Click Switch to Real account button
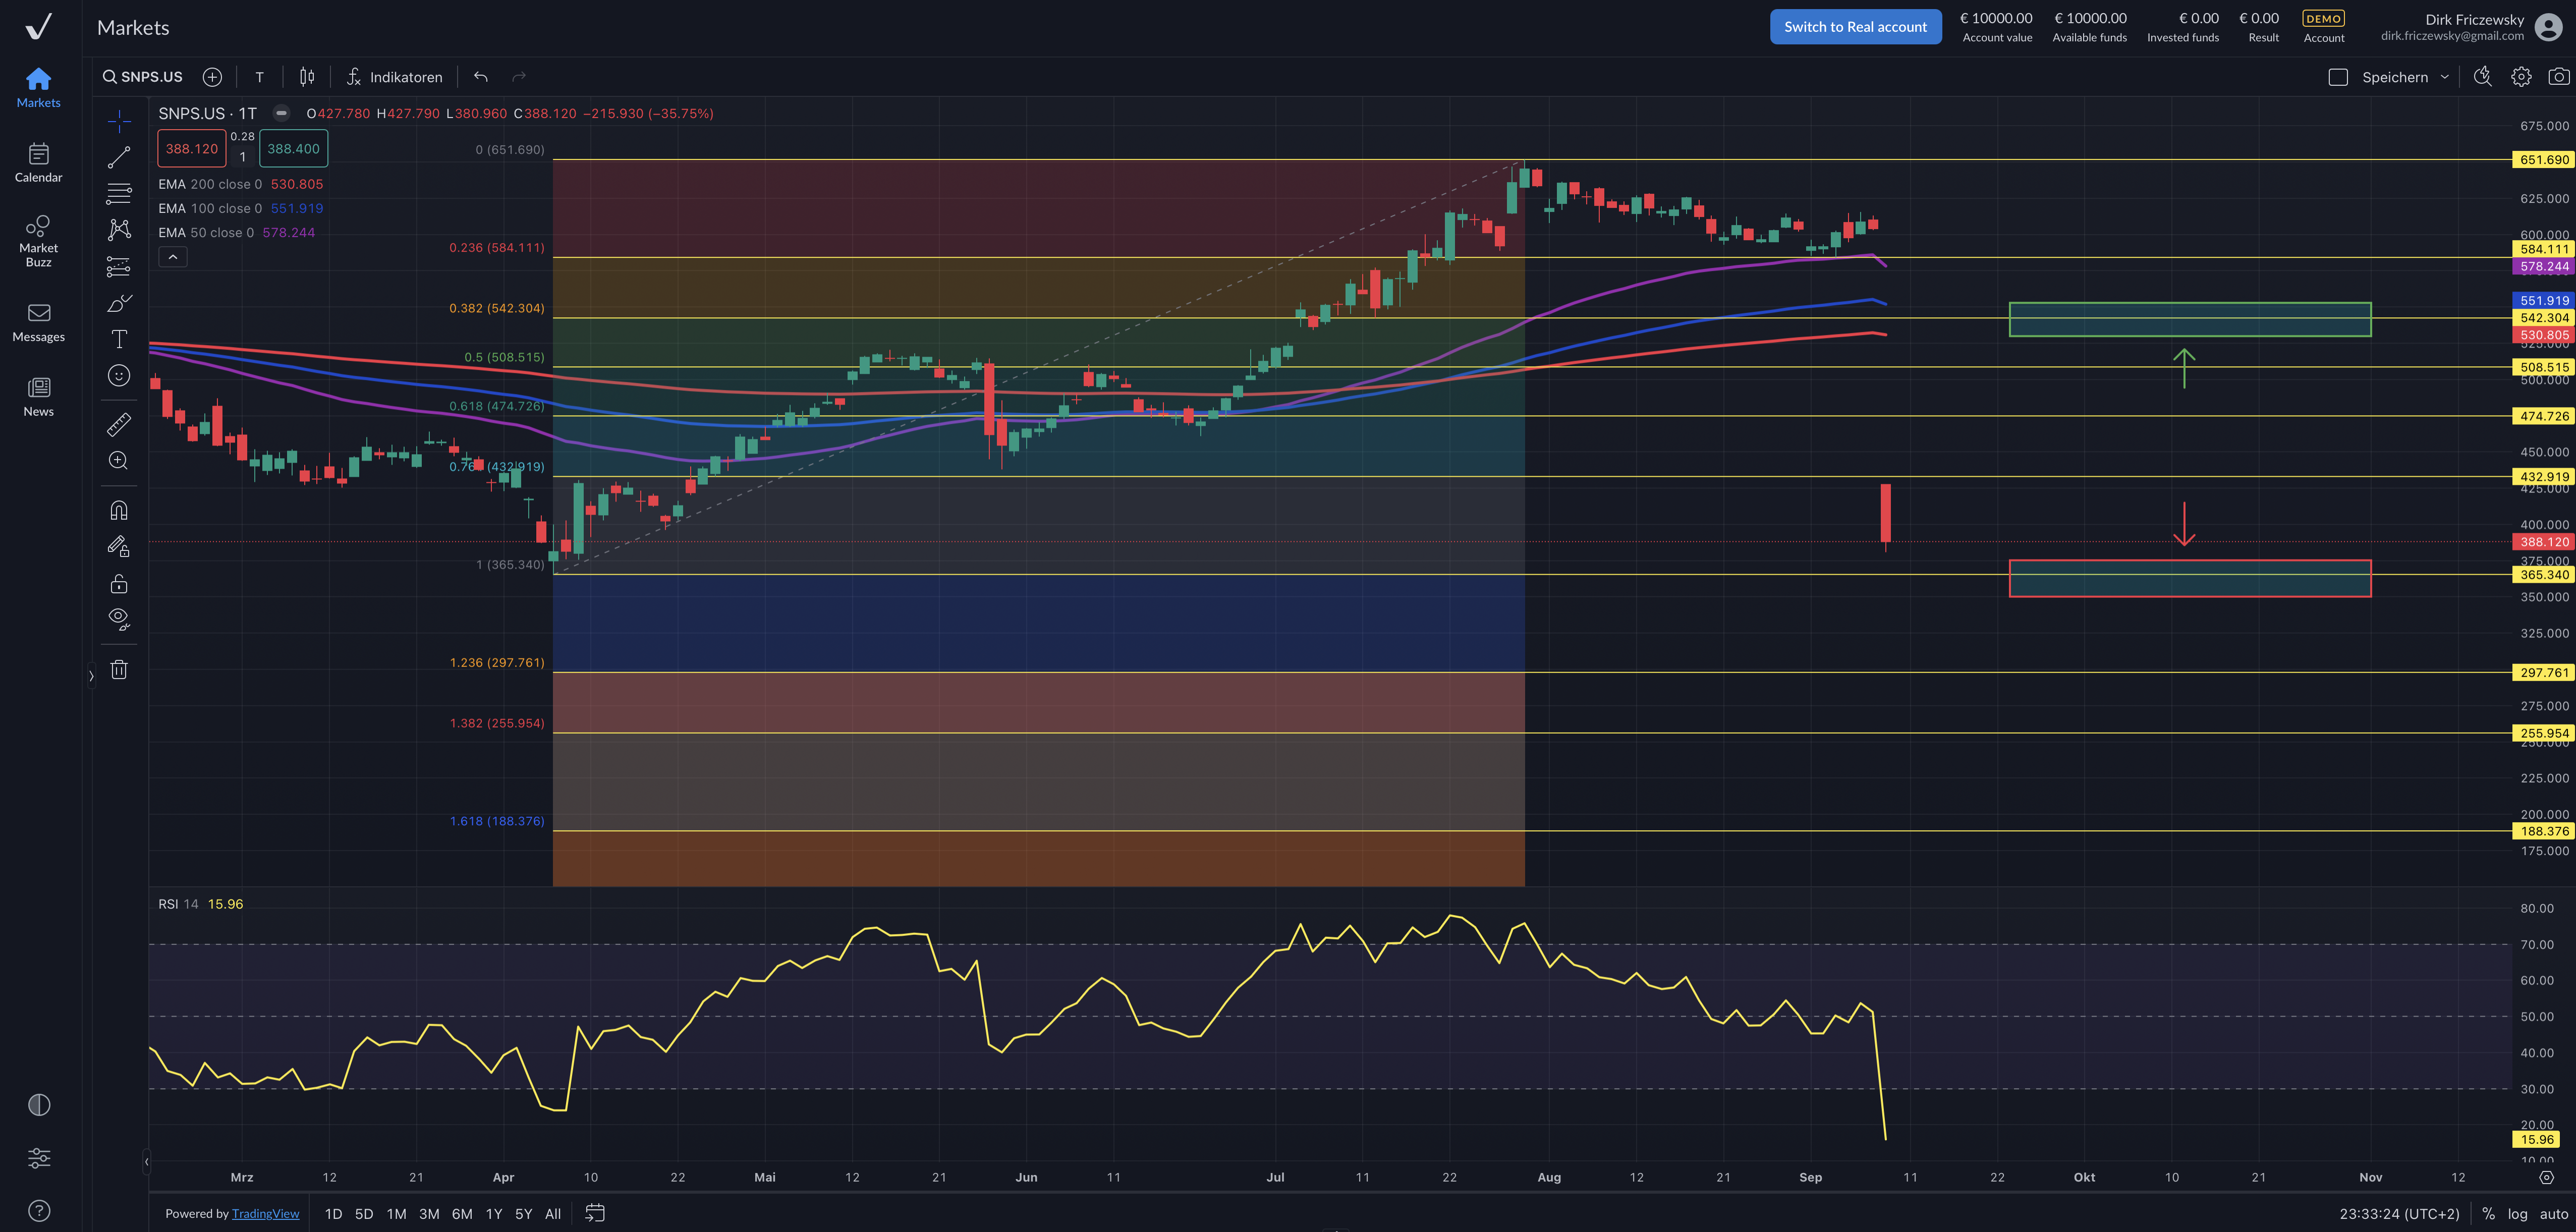 pyautogui.click(x=1855, y=27)
